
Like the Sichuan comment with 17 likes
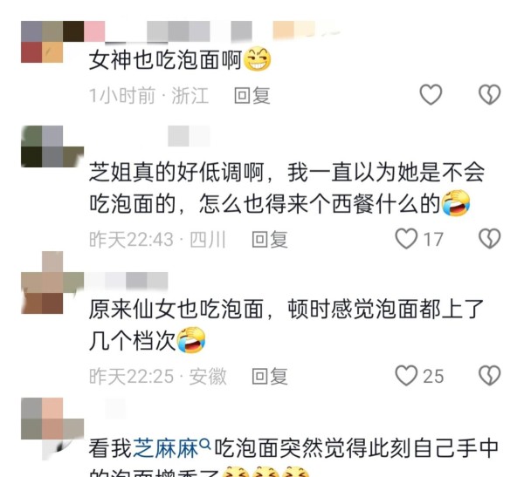pyautogui.click(x=406, y=239)
